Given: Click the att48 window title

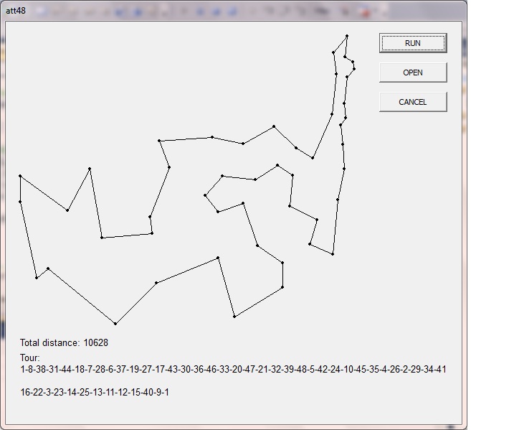Looking at the screenshot, I should coord(16,11).
